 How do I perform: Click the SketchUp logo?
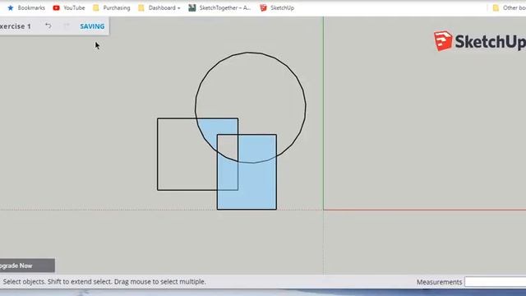tap(480, 41)
